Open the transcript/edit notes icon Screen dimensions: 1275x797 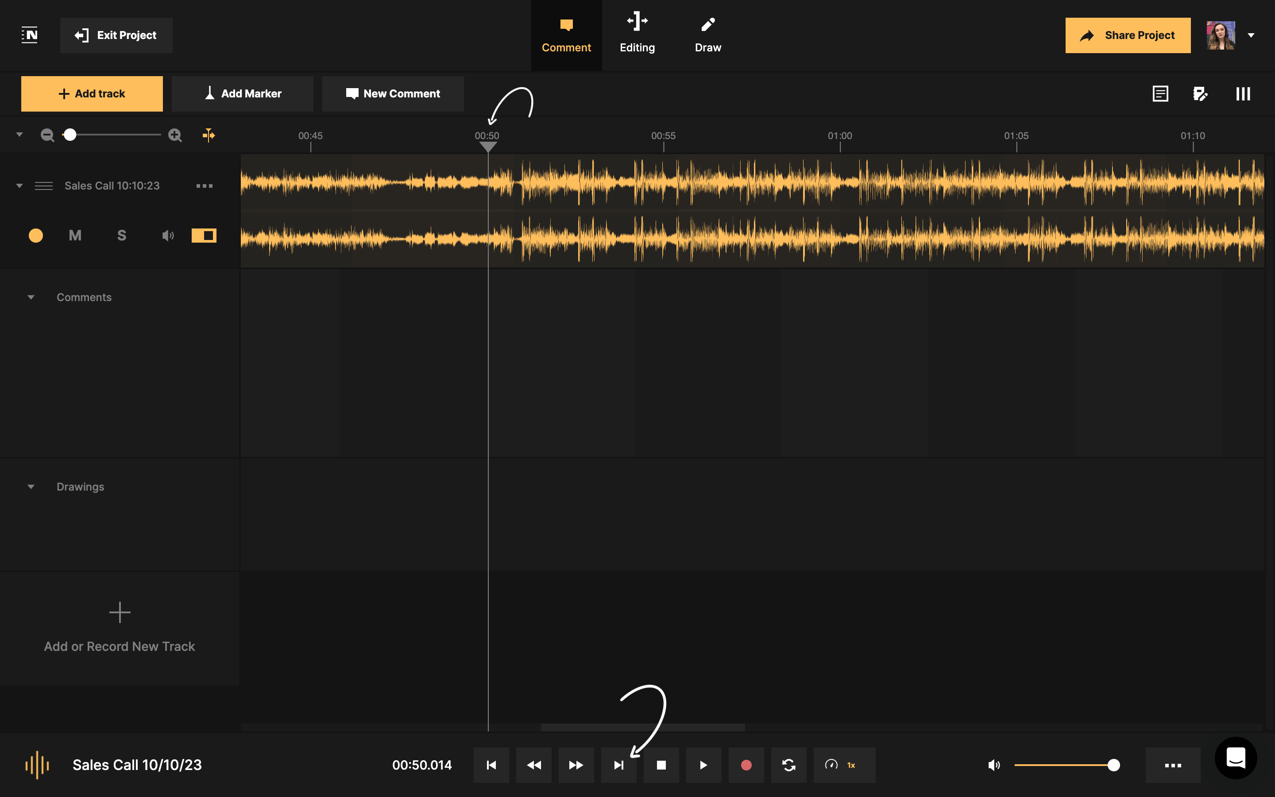point(1201,93)
